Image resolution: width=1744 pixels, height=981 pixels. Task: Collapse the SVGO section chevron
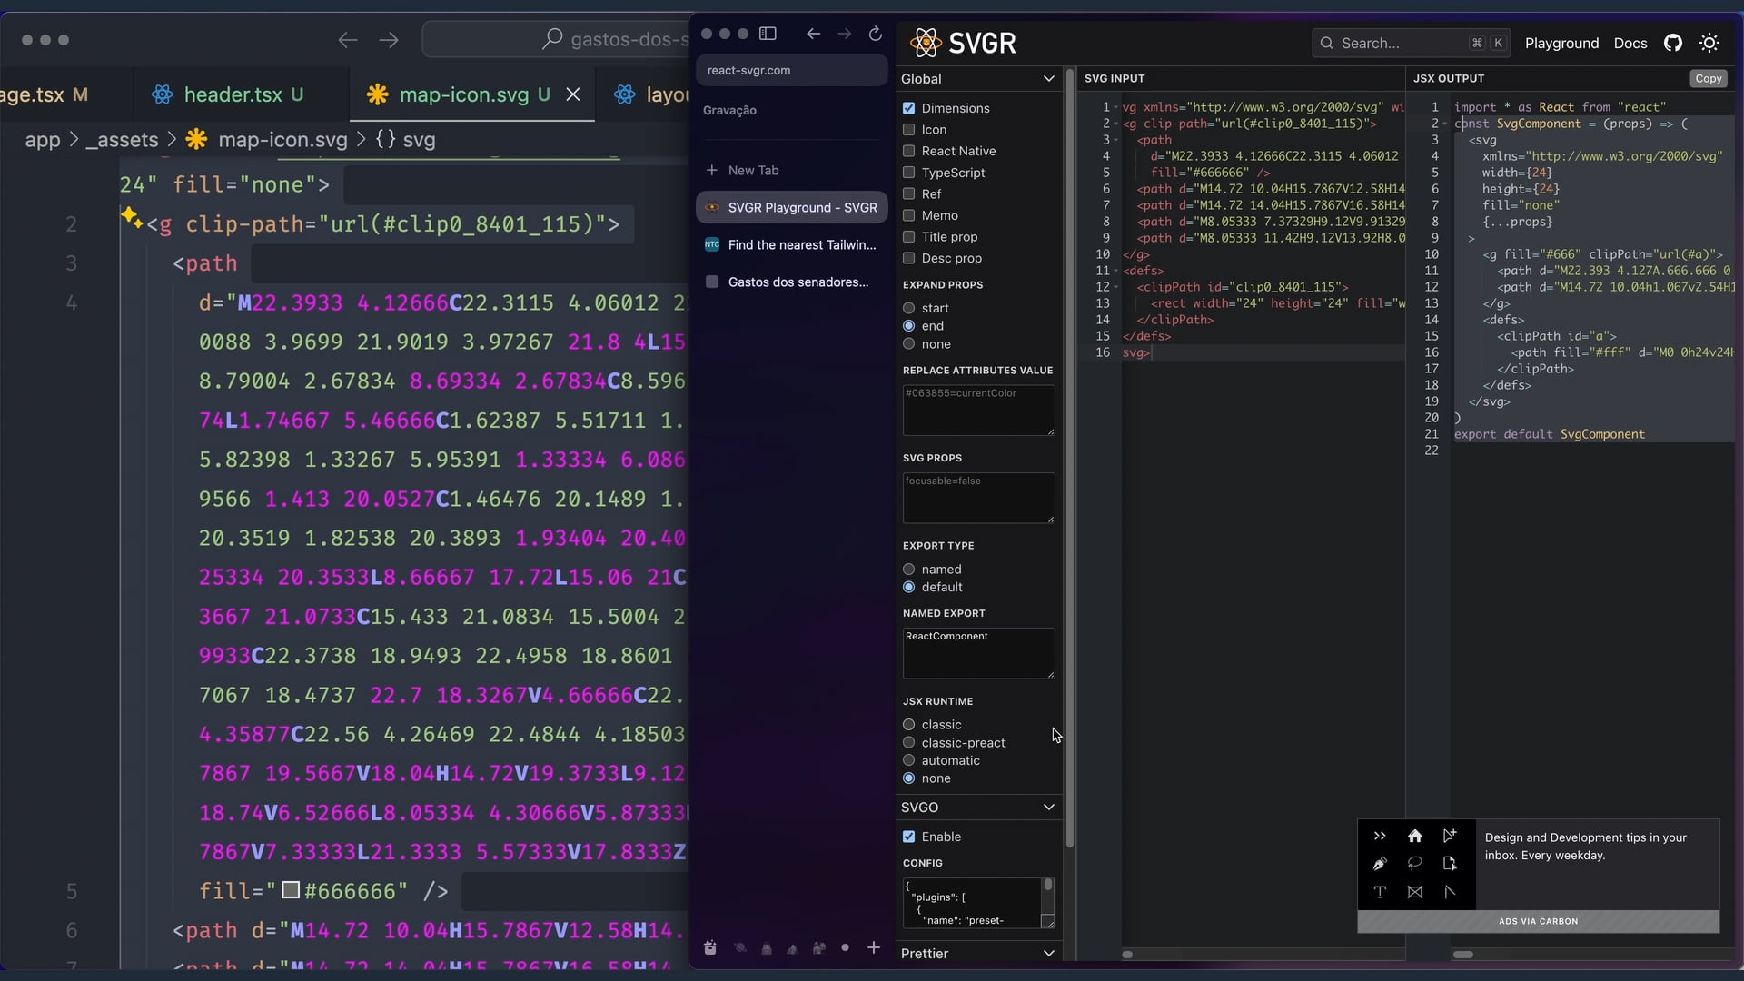point(1048,807)
